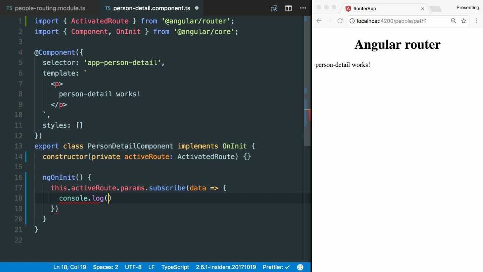This screenshot has width=483, height=272.
Task: Open the split editor icon
Action: 288,8
